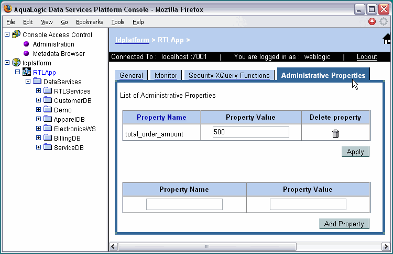Collapse the ldplatform tree node

[7, 63]
